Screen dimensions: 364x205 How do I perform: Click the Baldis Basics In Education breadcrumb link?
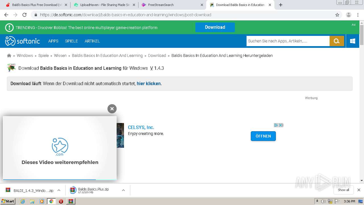107,56
